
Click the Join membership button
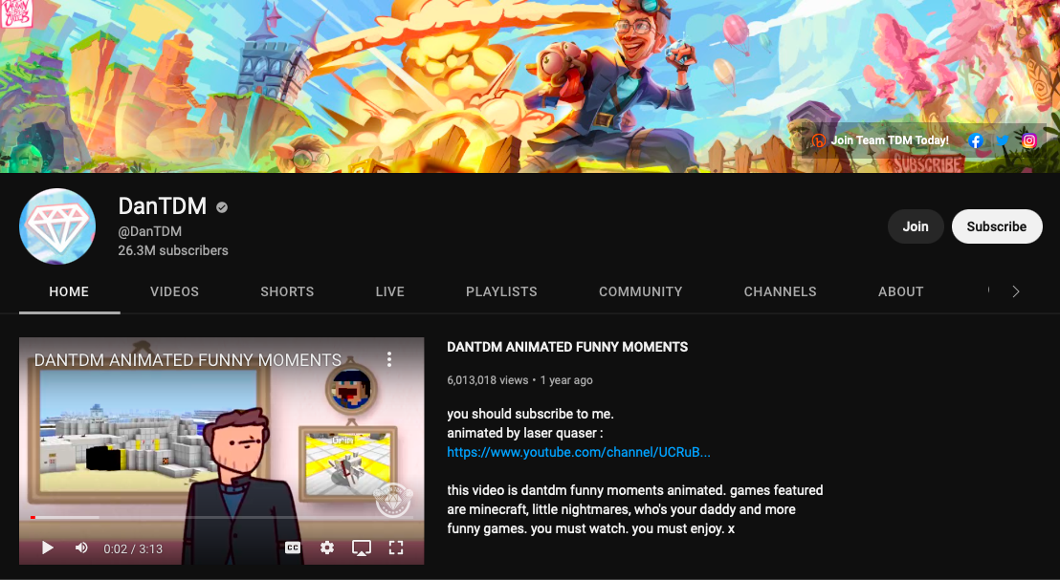pyautogui.click(x=916, y=226)
